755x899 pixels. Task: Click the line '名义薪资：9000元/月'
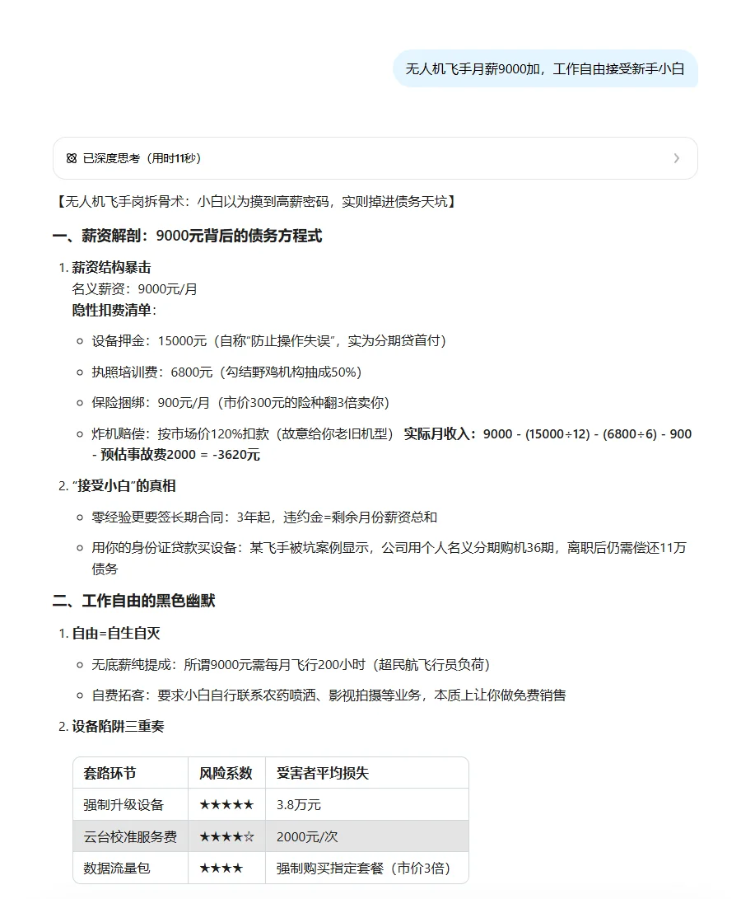point(134,289)
